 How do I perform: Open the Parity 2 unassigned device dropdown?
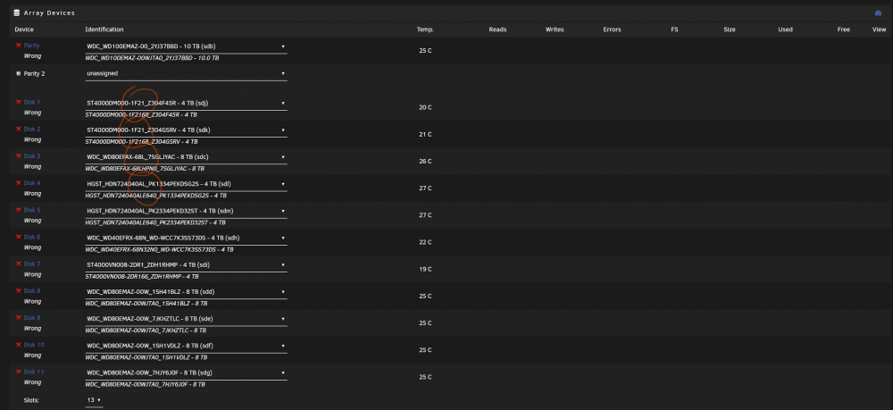[x=186, y=73]
